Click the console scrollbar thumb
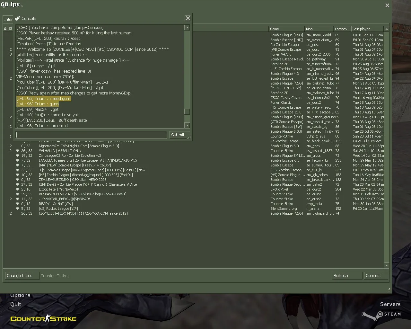The image size is (411, 329). pos(187,112)
